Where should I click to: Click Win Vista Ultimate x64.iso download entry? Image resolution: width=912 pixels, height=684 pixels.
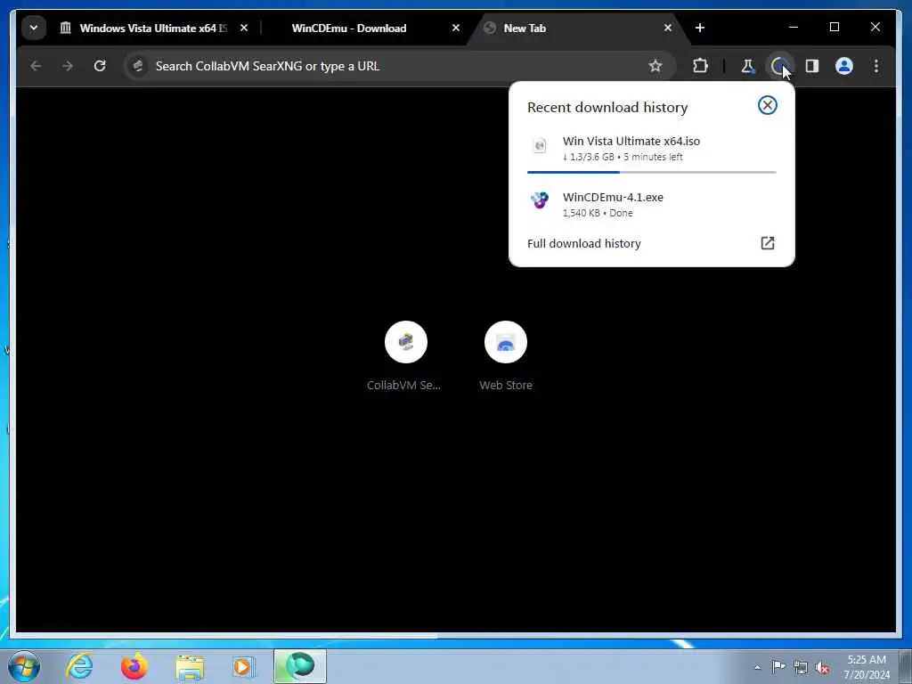coord(651,149)
